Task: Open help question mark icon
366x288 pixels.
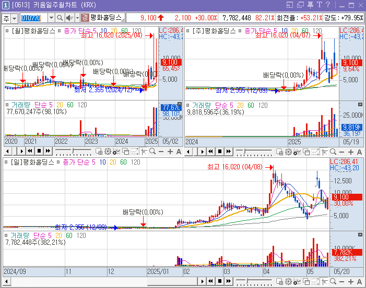Action: (x=328, y=5)
